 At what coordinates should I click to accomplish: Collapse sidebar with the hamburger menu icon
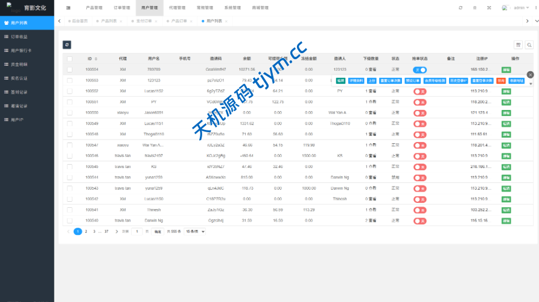coord(68,8)
